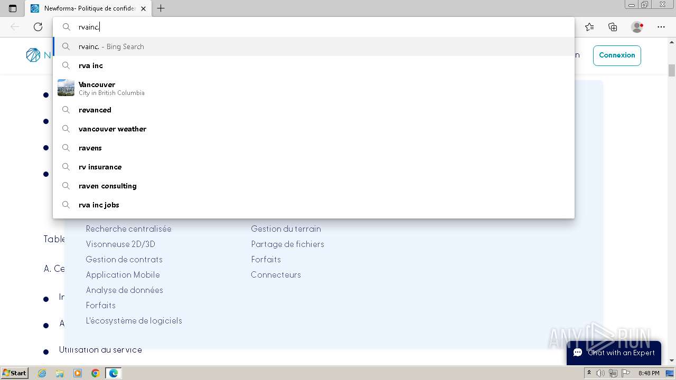This screenshot has width=676, height=380.
Task: Select the 'vancouver weather' suggestion
Action: [314, 129]
